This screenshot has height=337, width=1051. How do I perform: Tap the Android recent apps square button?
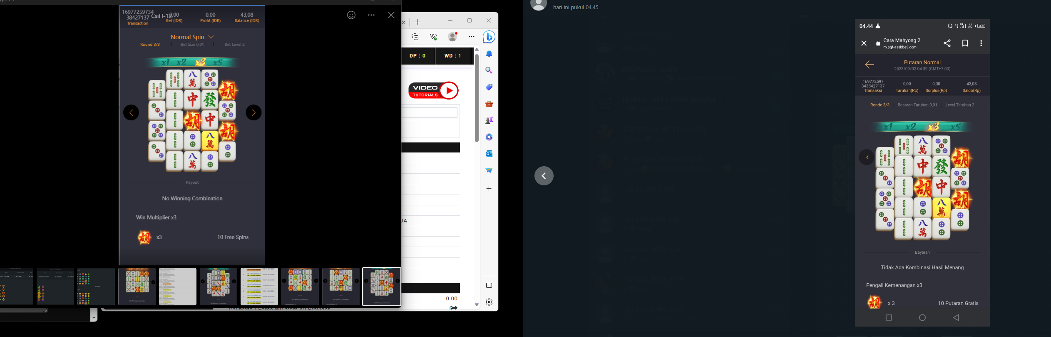click(x=889, y=318)
